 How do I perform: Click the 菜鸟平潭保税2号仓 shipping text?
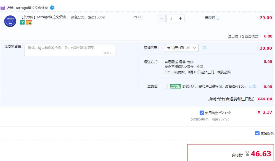coord(179,67)
